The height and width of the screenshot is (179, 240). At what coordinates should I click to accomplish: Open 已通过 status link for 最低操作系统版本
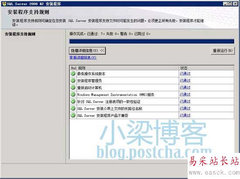click(185, 73)
